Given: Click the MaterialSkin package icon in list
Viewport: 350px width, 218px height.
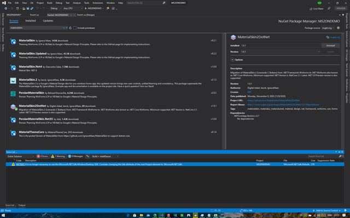Looking at the screenshot, I should (13, 41).
